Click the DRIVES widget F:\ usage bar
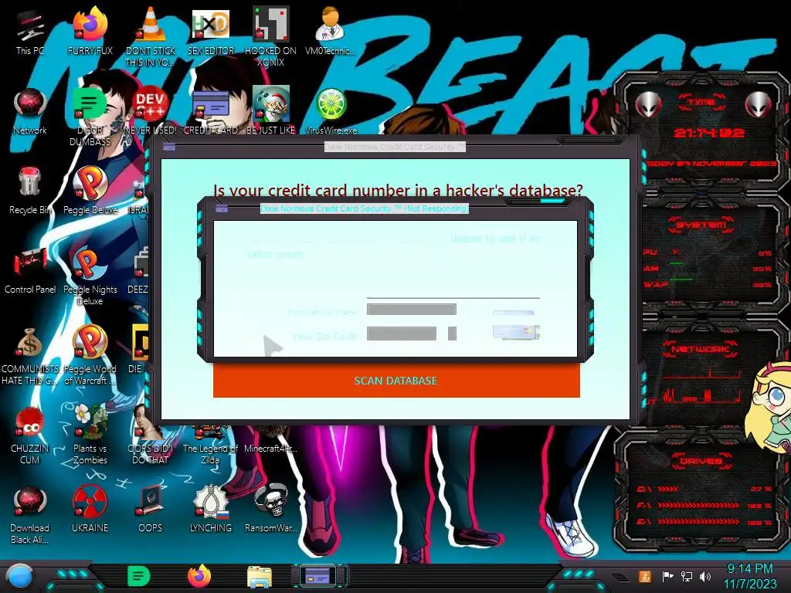791x593 pixels. click(698, 505)
